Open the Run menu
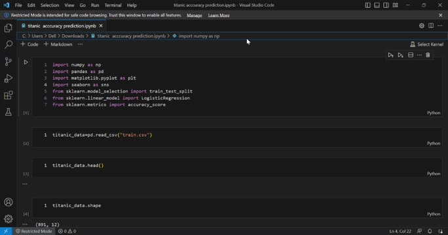The image size is (448, 235). 95,5
